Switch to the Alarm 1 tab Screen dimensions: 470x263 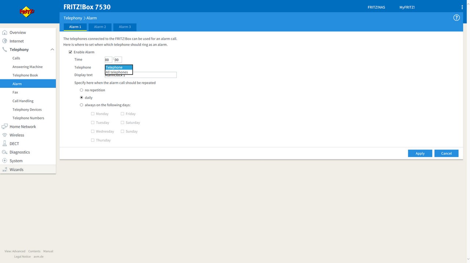tap(75, 27)
